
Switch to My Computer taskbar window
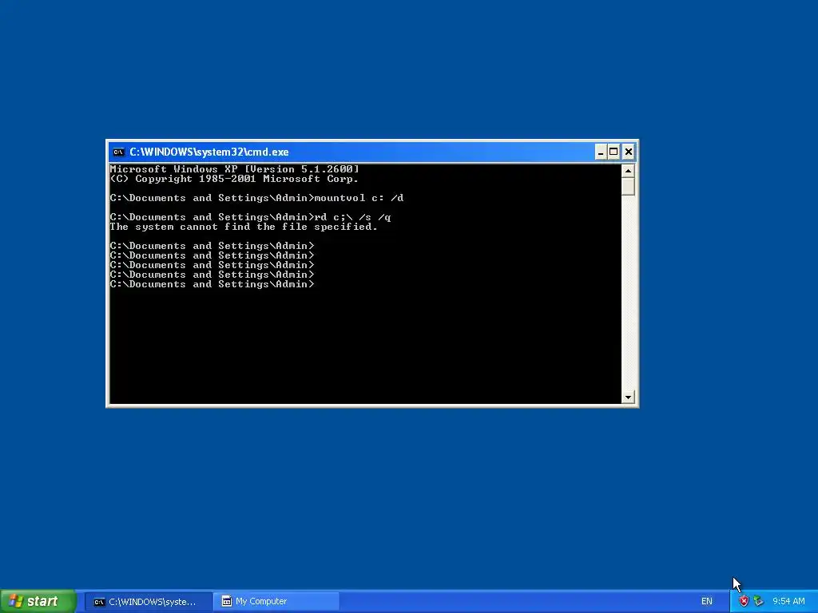point(276,602)
